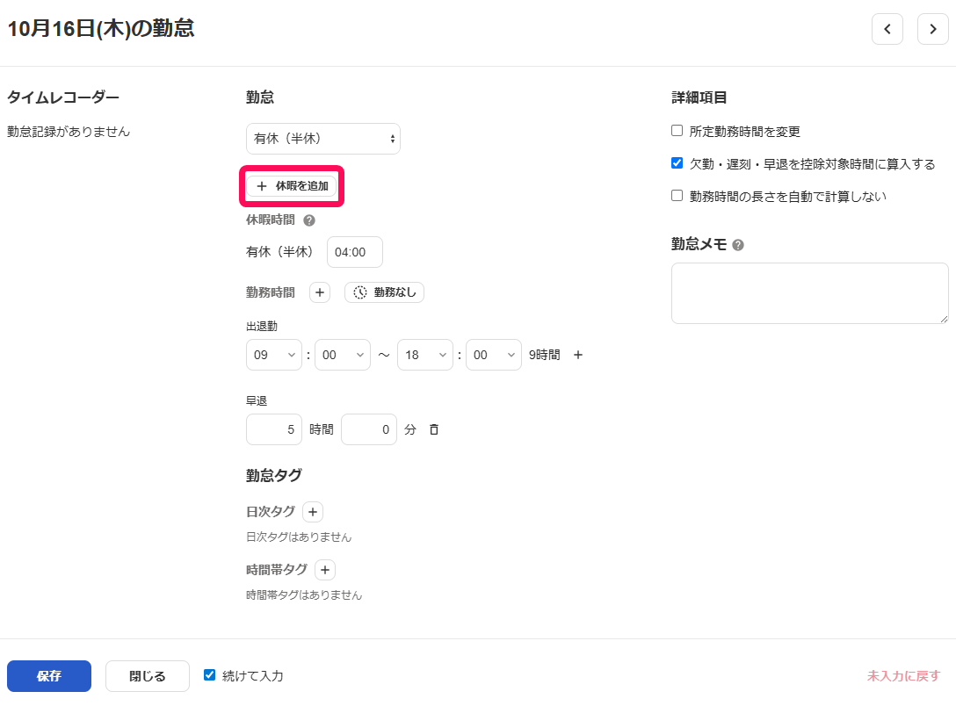The height and width of the screenshot is (706, 956).
Task: Click 未入力に戻す link
Action: 903,676
